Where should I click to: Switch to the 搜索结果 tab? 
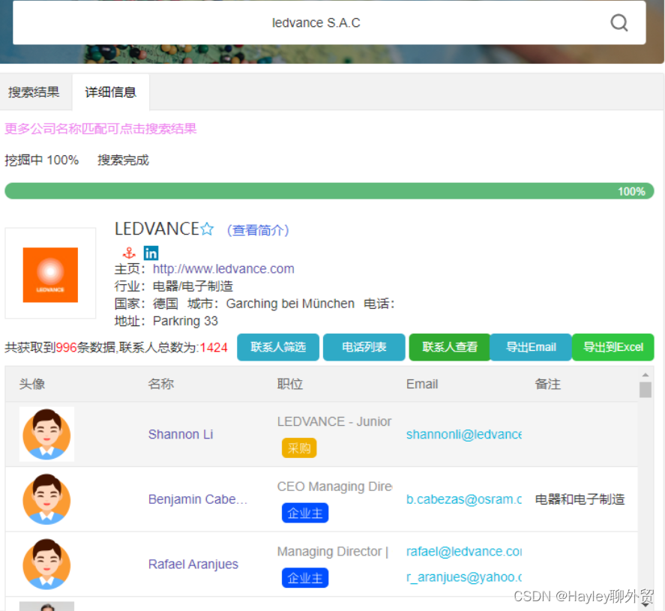coord(34,92)
